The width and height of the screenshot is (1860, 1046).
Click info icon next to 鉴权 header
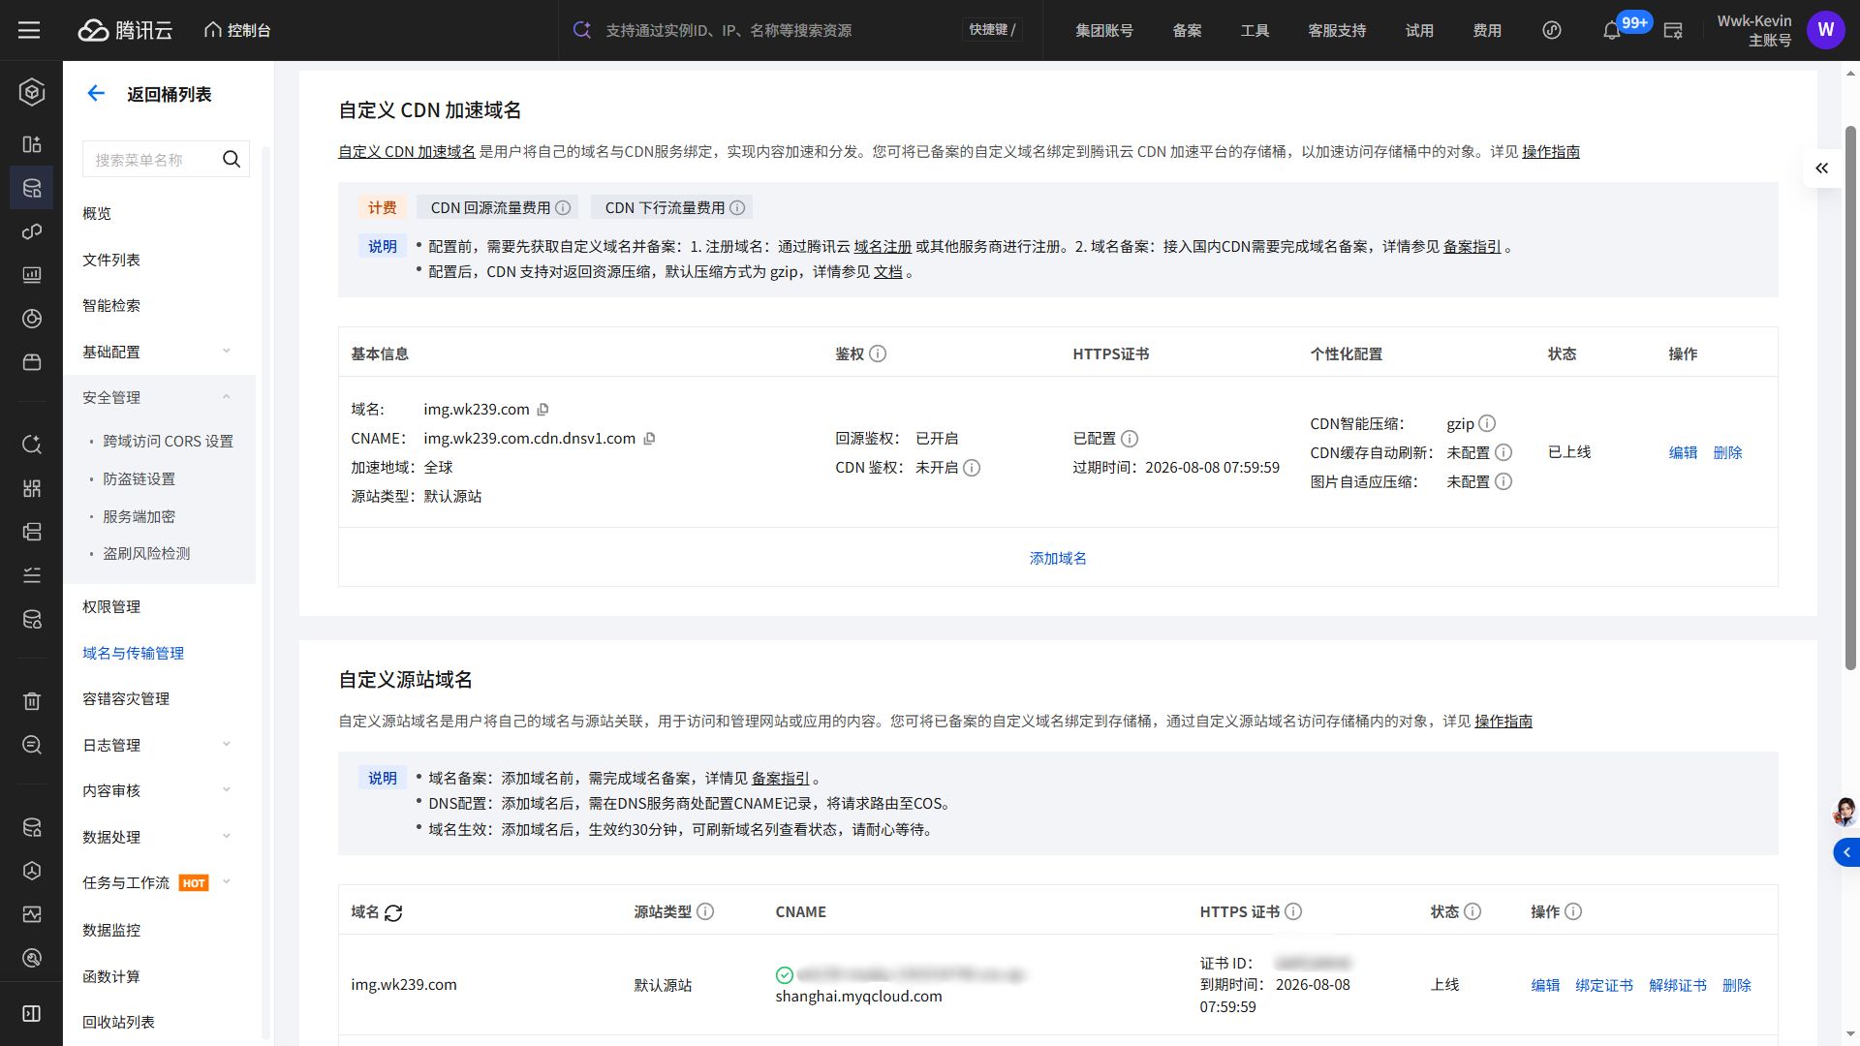pos(878,354)
